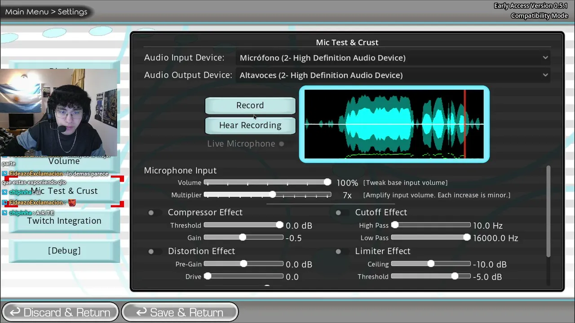Click the Record button
The width and height of the screenshot is (575, 323).
click(x=250, y=105)
